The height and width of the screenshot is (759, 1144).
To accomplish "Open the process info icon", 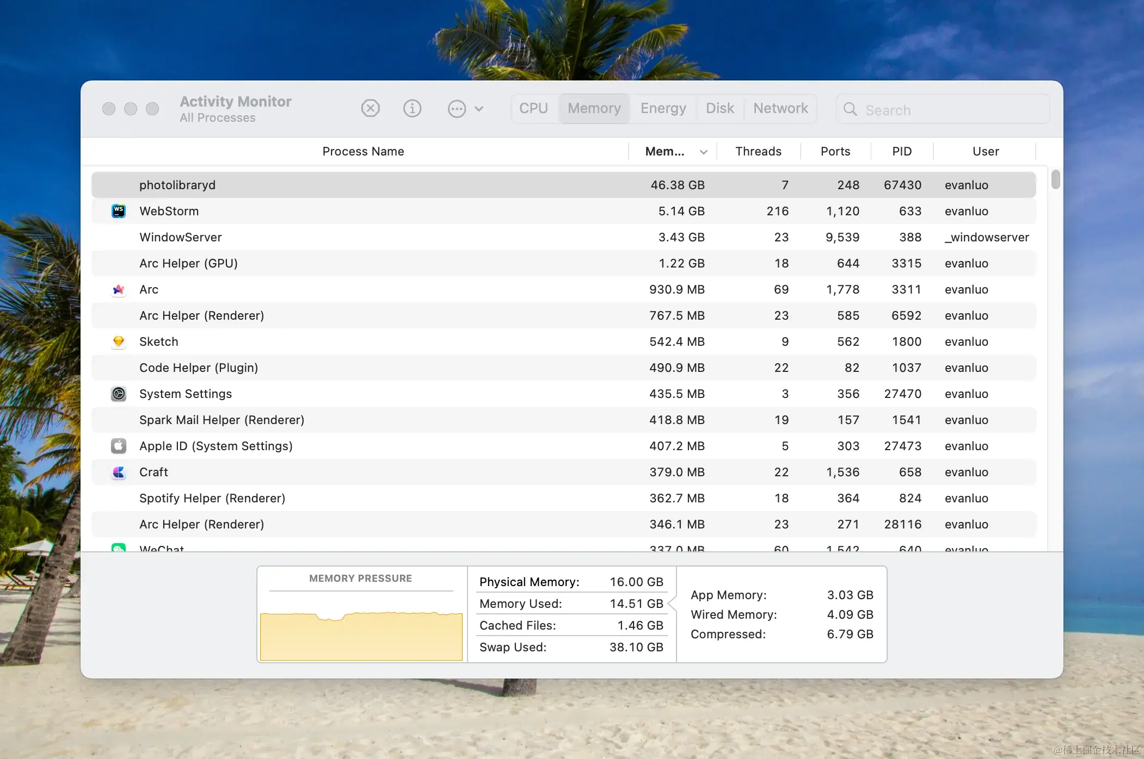I will [412, 108].
